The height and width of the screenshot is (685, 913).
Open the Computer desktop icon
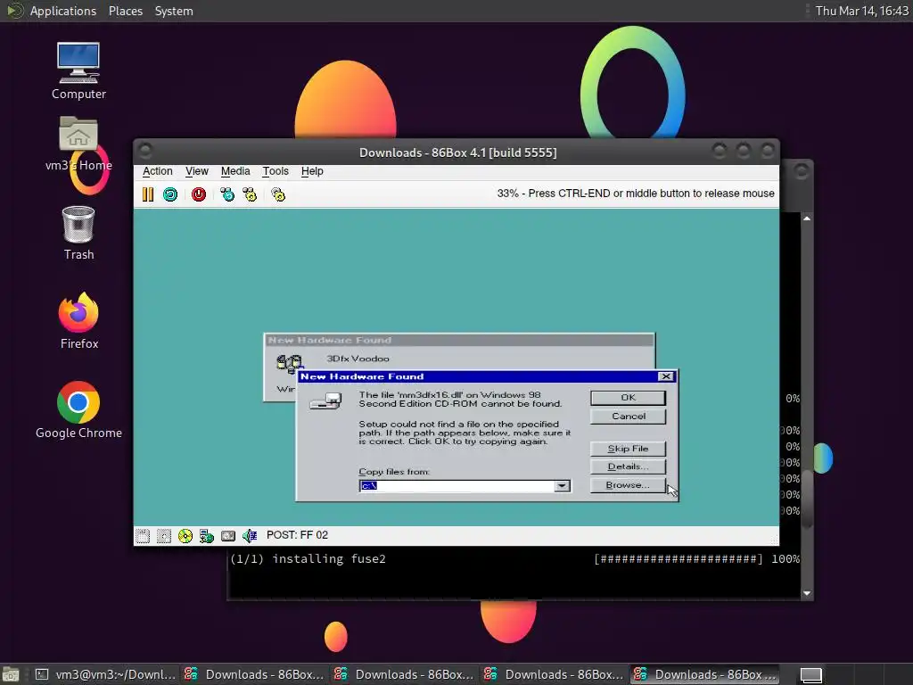78,71
